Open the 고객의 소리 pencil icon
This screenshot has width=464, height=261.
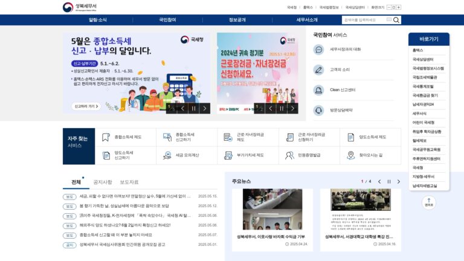[x=319, y=70]
